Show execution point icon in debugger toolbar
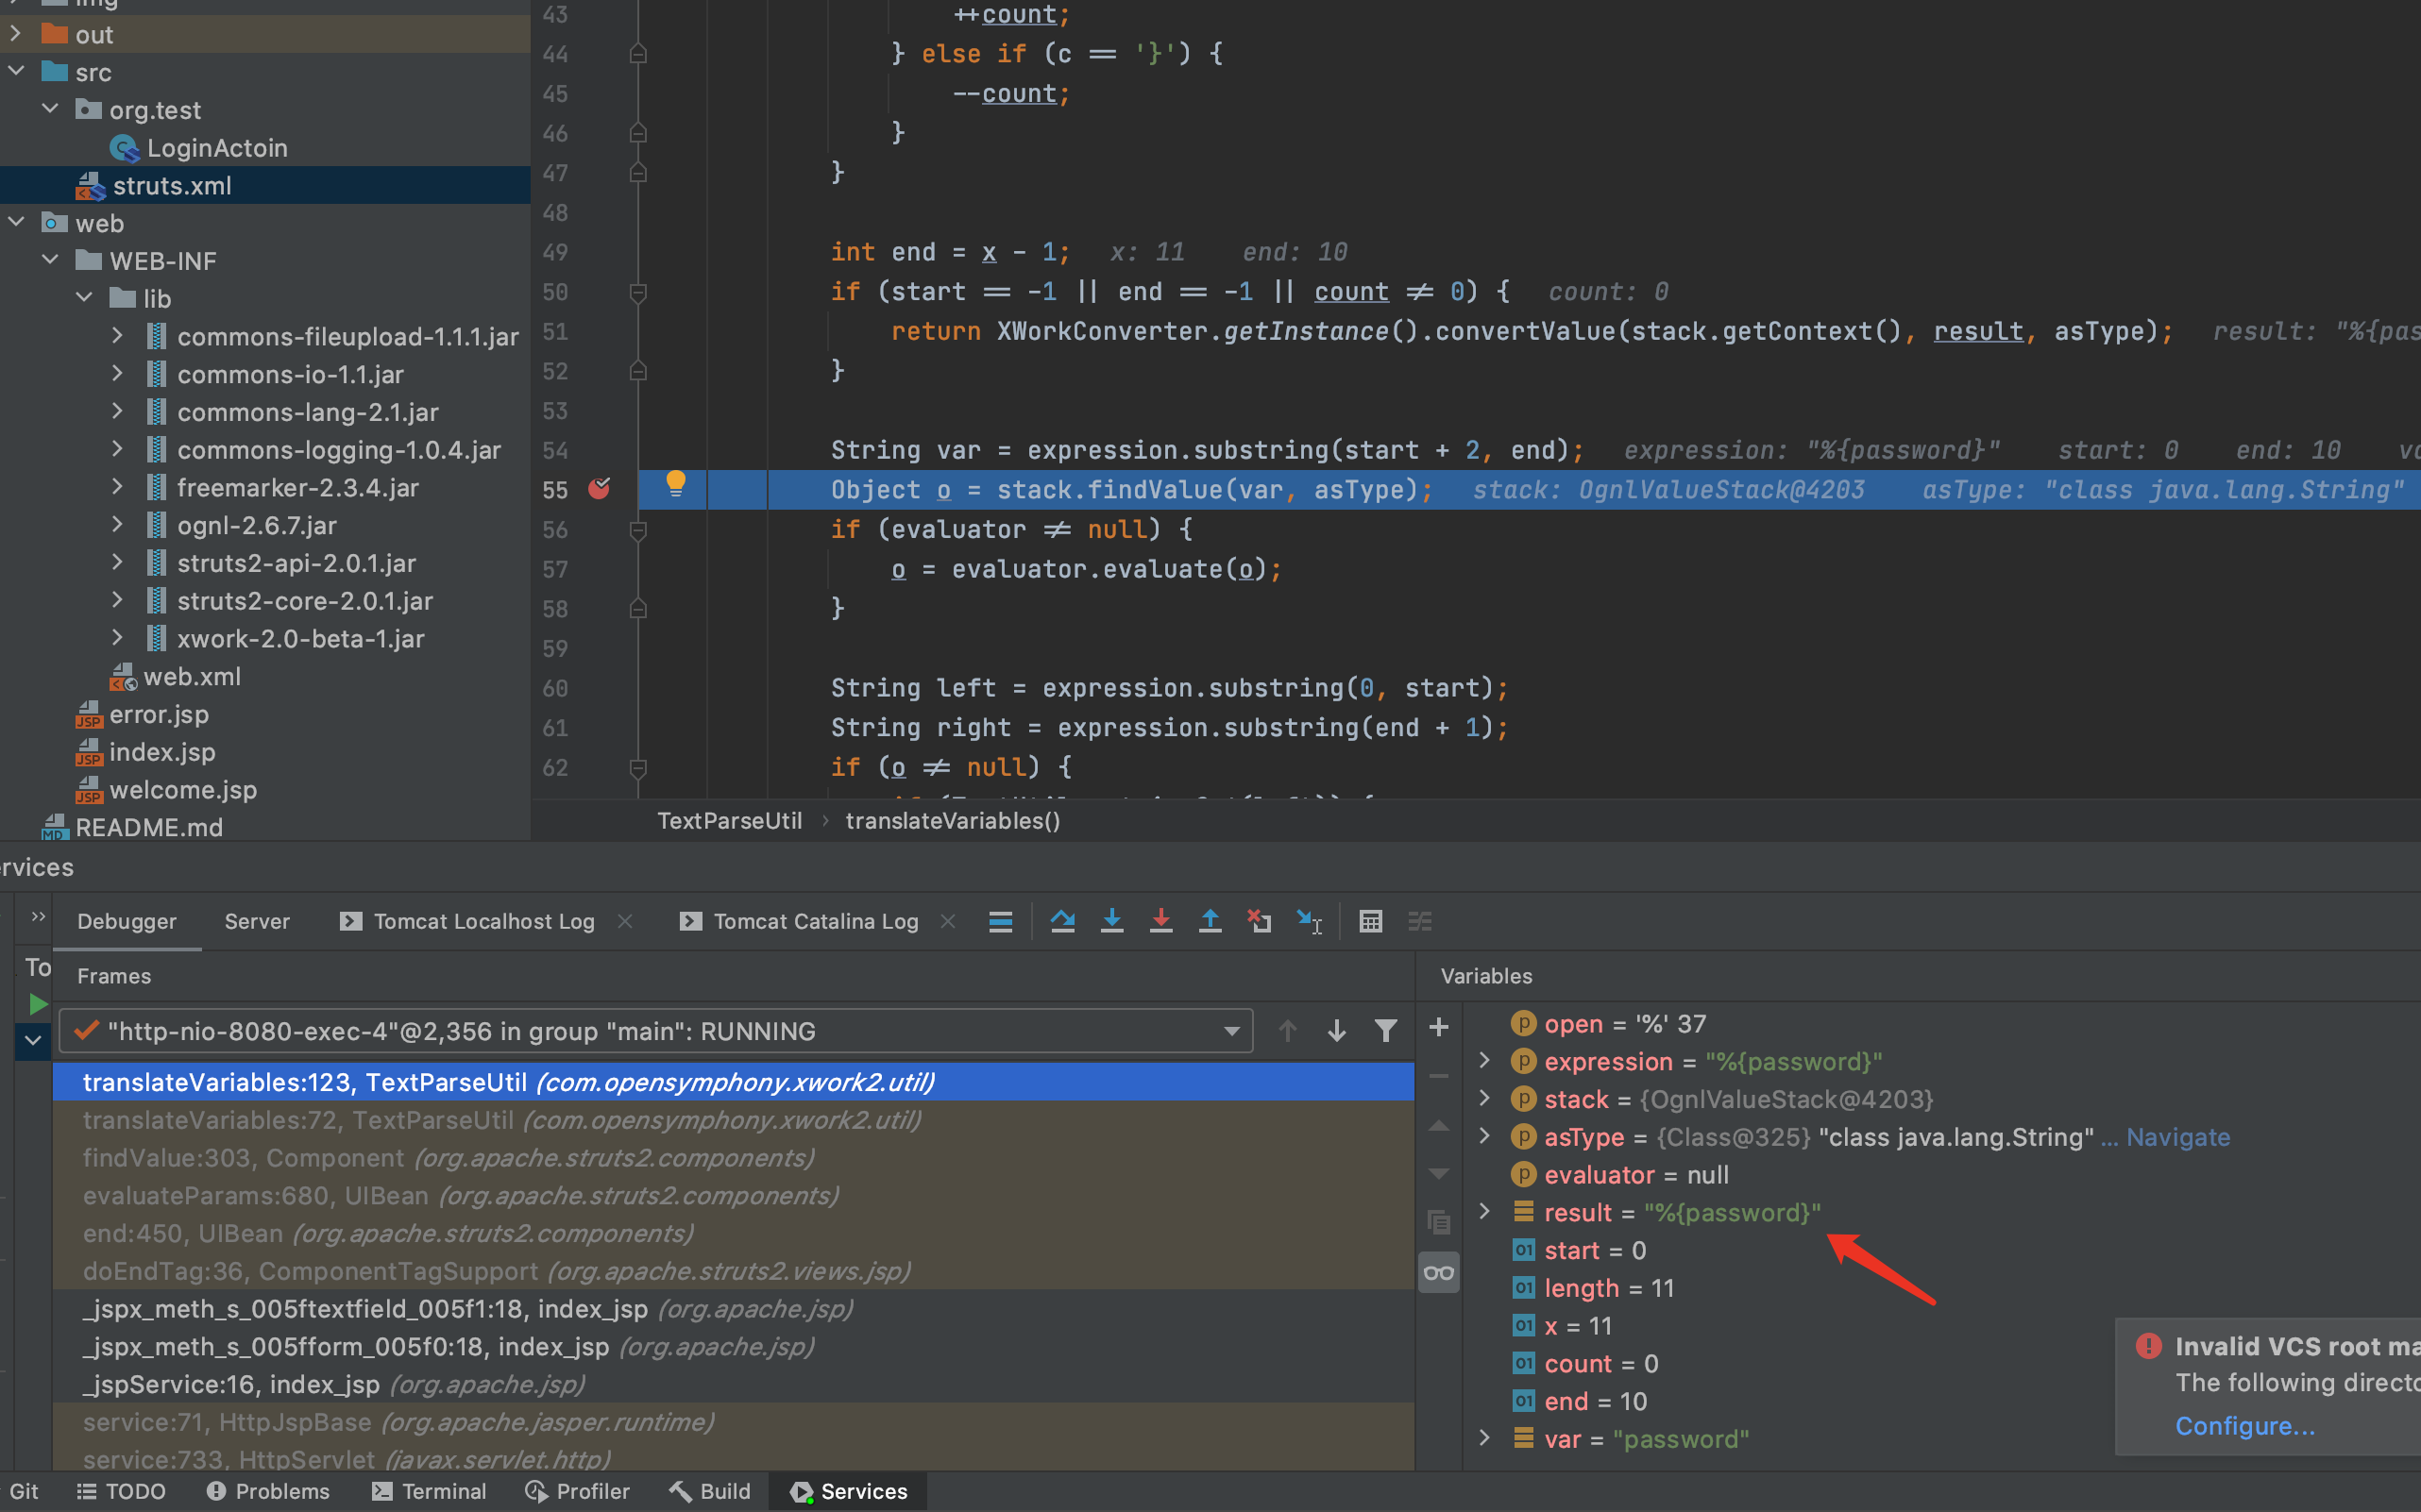The height and width of the screenshot is (1512, 2421). (x=1001, y=921)
